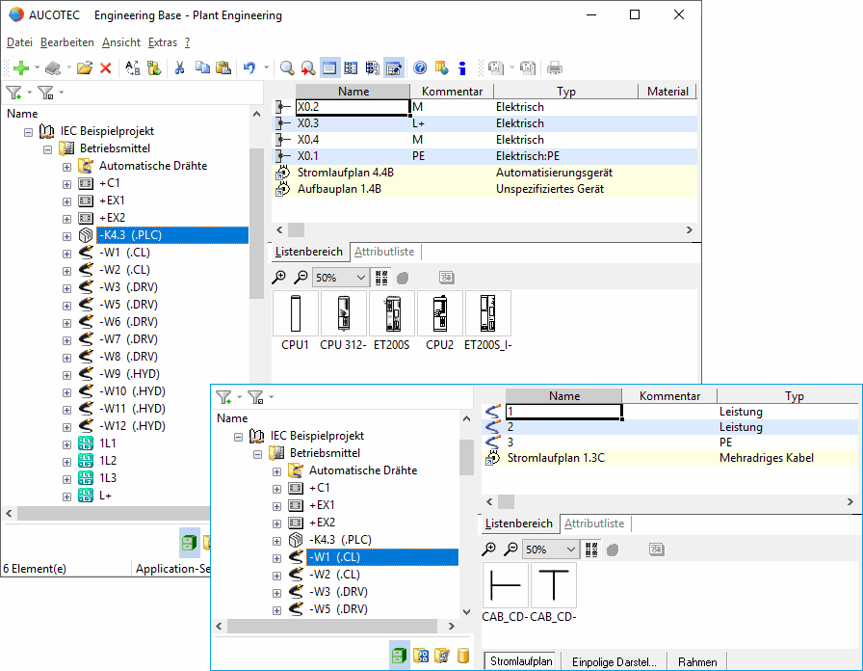
Task: Click the blue 'i' information icon
Action: point(462,67)
